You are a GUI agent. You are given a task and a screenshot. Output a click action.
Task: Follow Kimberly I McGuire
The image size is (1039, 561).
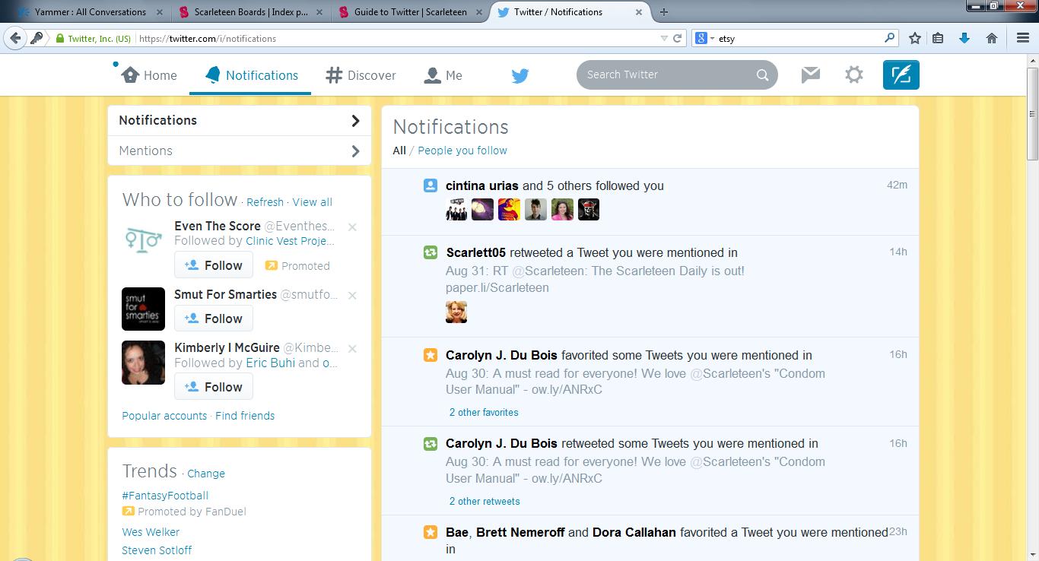click(x=214, y=387)
